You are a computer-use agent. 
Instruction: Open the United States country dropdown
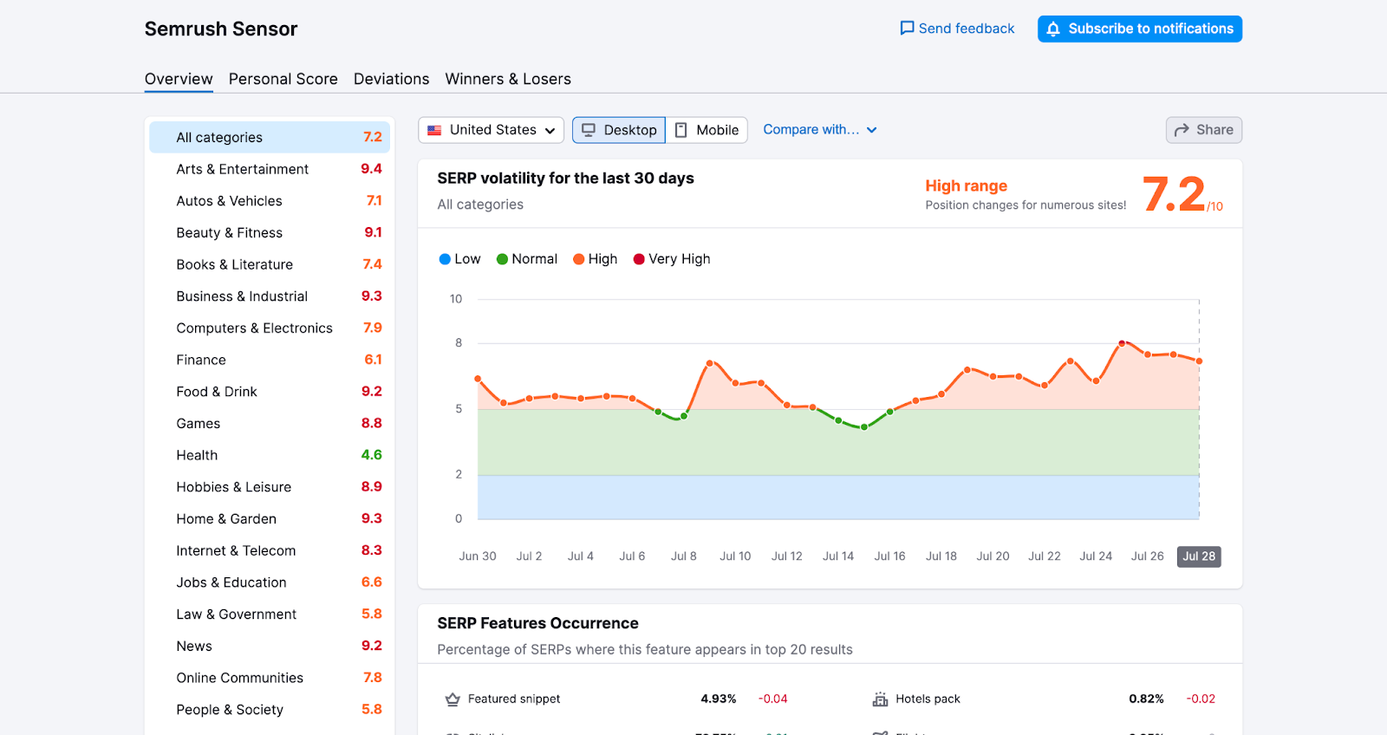pyautogui.click(x=491, y=130)
